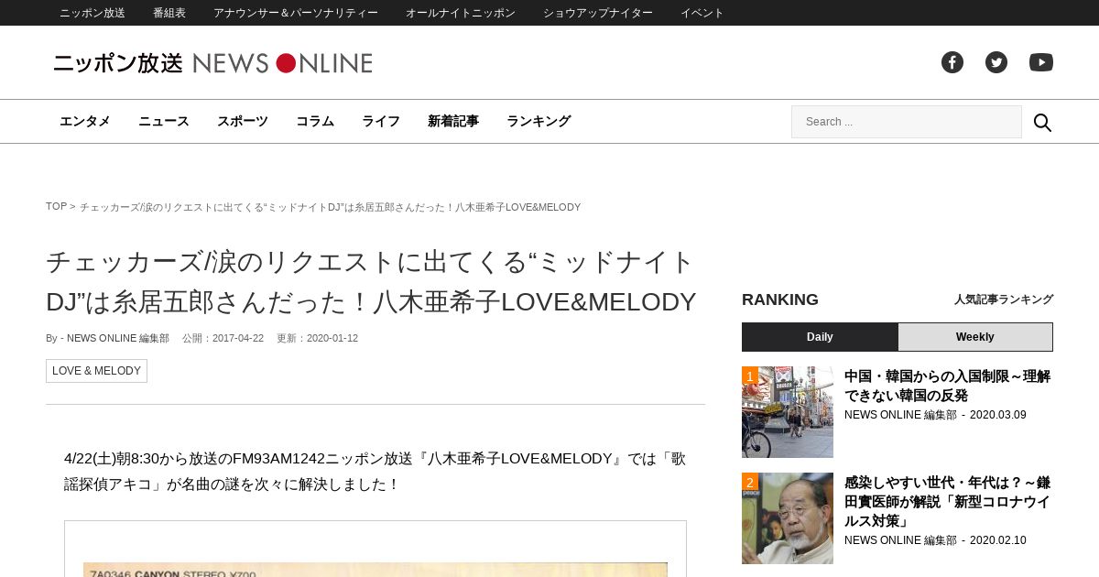1099x577 pixels.
Task: Open the Facebook page icon
Action: [x=952, y=62]
